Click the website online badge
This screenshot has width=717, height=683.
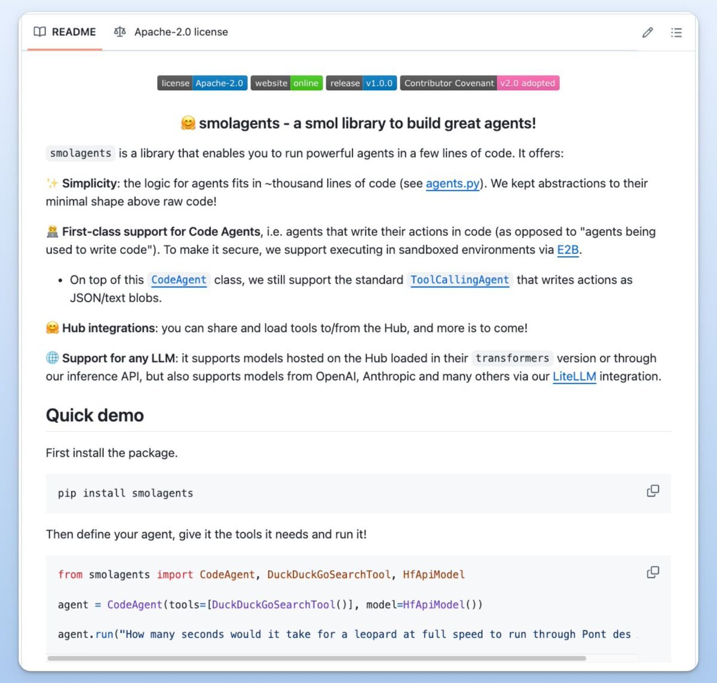(287, 83)
